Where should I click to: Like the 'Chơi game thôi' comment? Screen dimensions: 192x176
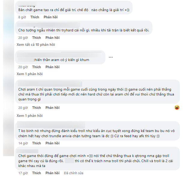pos(37,173)
